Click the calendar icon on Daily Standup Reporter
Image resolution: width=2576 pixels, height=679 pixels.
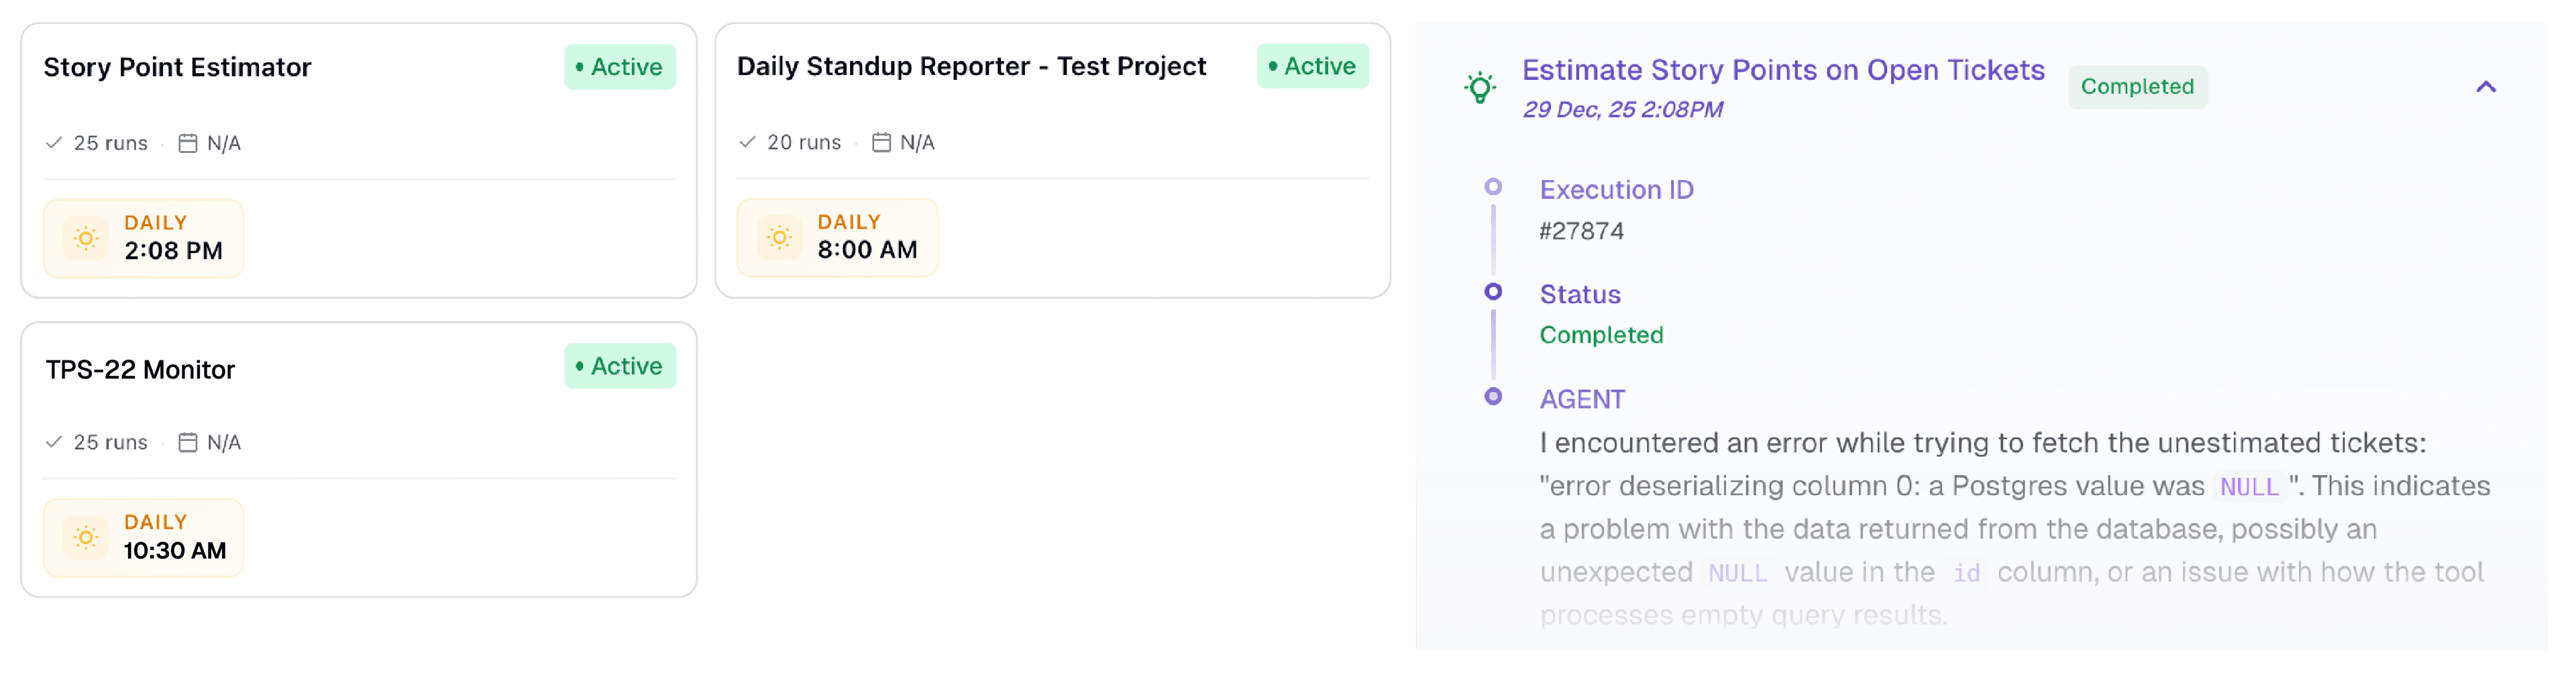881,142
